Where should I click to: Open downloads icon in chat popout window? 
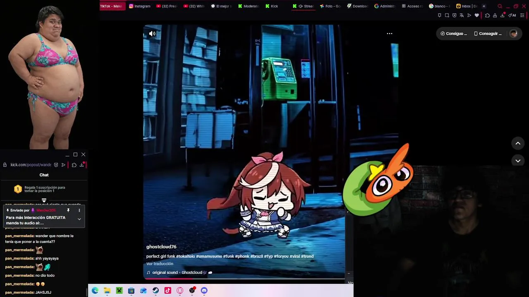coord(81,165)
